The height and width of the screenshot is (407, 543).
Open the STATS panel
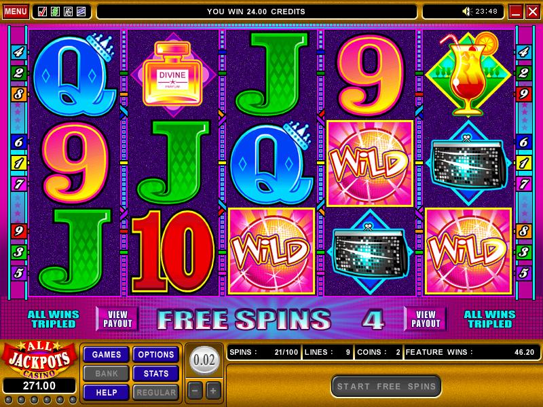156,374
